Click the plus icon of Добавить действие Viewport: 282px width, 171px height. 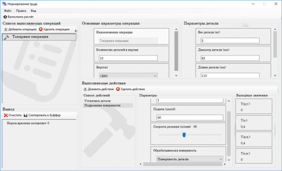[x=85, y=89]
